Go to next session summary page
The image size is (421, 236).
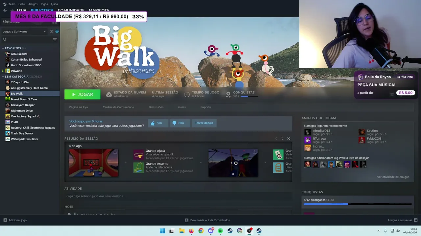click(282, 139)
